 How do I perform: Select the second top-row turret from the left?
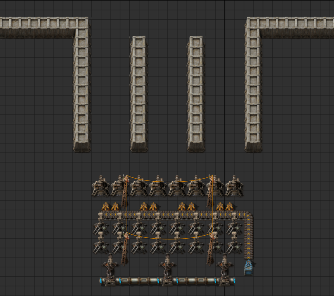[x=119, y=186]
